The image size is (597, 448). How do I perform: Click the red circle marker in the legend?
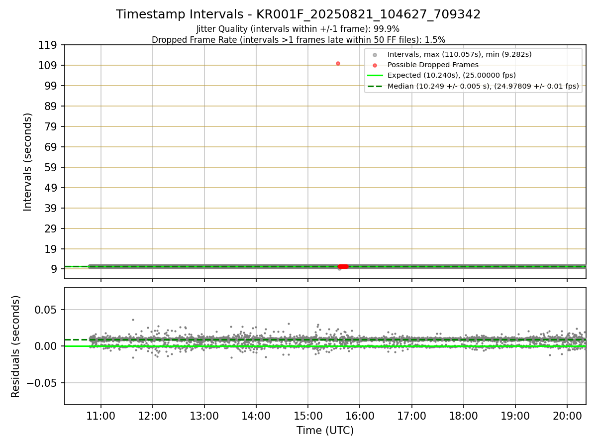pos(375,65)
